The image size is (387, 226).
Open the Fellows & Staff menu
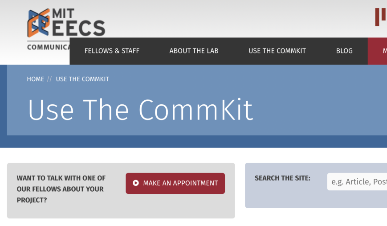tap(112, 51)
